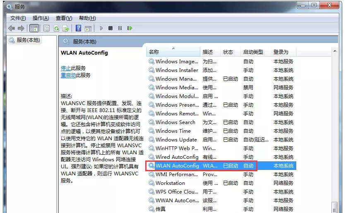Click 已启动 status in WLAN AutoConfig row
The width and height of the screenshot is (348, 213).
(x=230, y=166)
